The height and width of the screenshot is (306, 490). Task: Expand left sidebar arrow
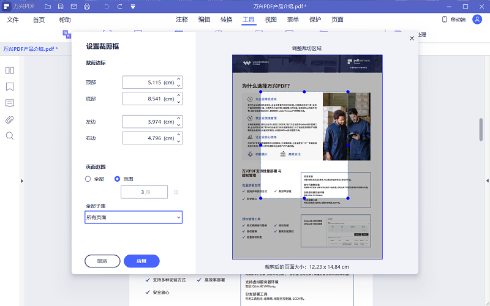click(x=22, y=181)
